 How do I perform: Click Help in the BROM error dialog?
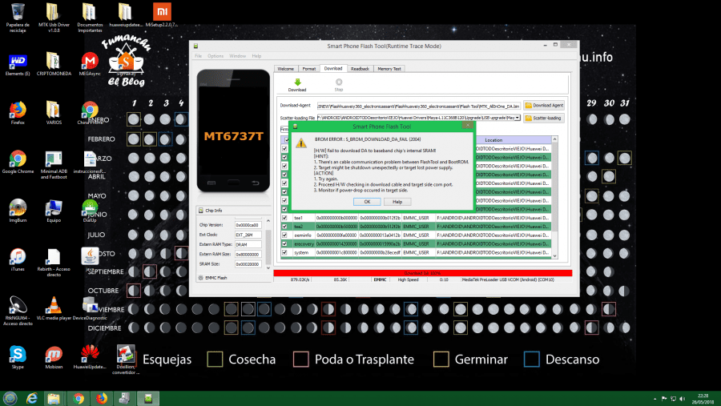point(397,202)
